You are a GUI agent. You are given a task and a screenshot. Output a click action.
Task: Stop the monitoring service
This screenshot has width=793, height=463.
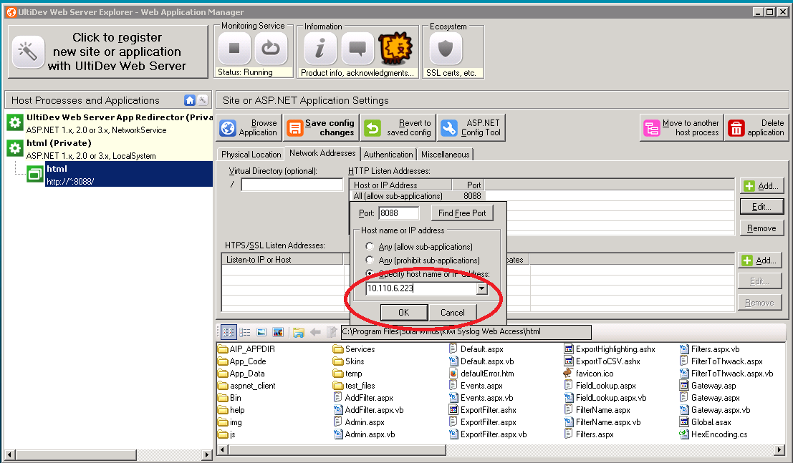[x=234, y=49]
